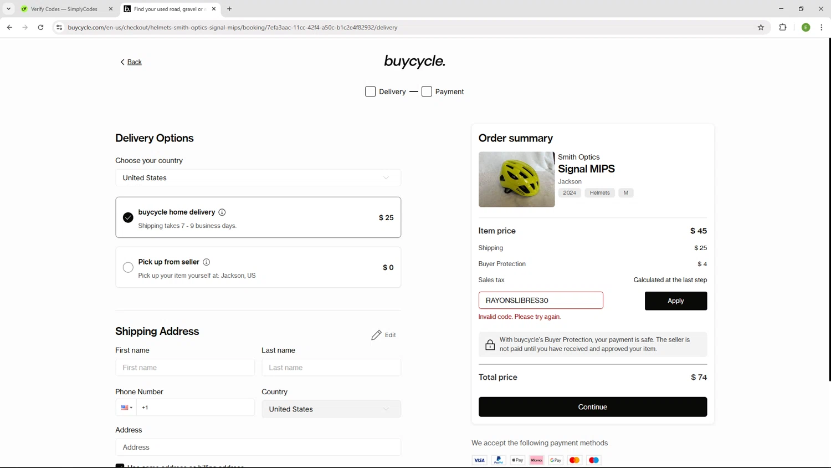The width and height of the screenshot is (831, 468).
Task: Click the buycycle logo
Action: (x=414, y=61)
